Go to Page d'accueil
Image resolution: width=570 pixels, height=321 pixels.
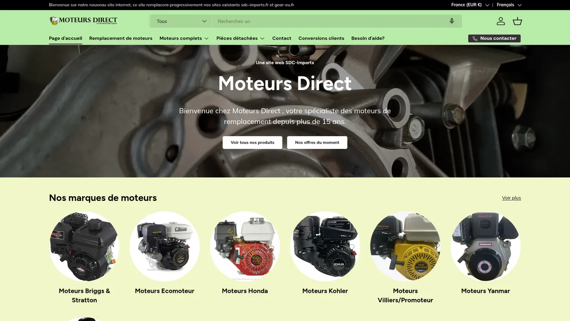click(65, 38)
